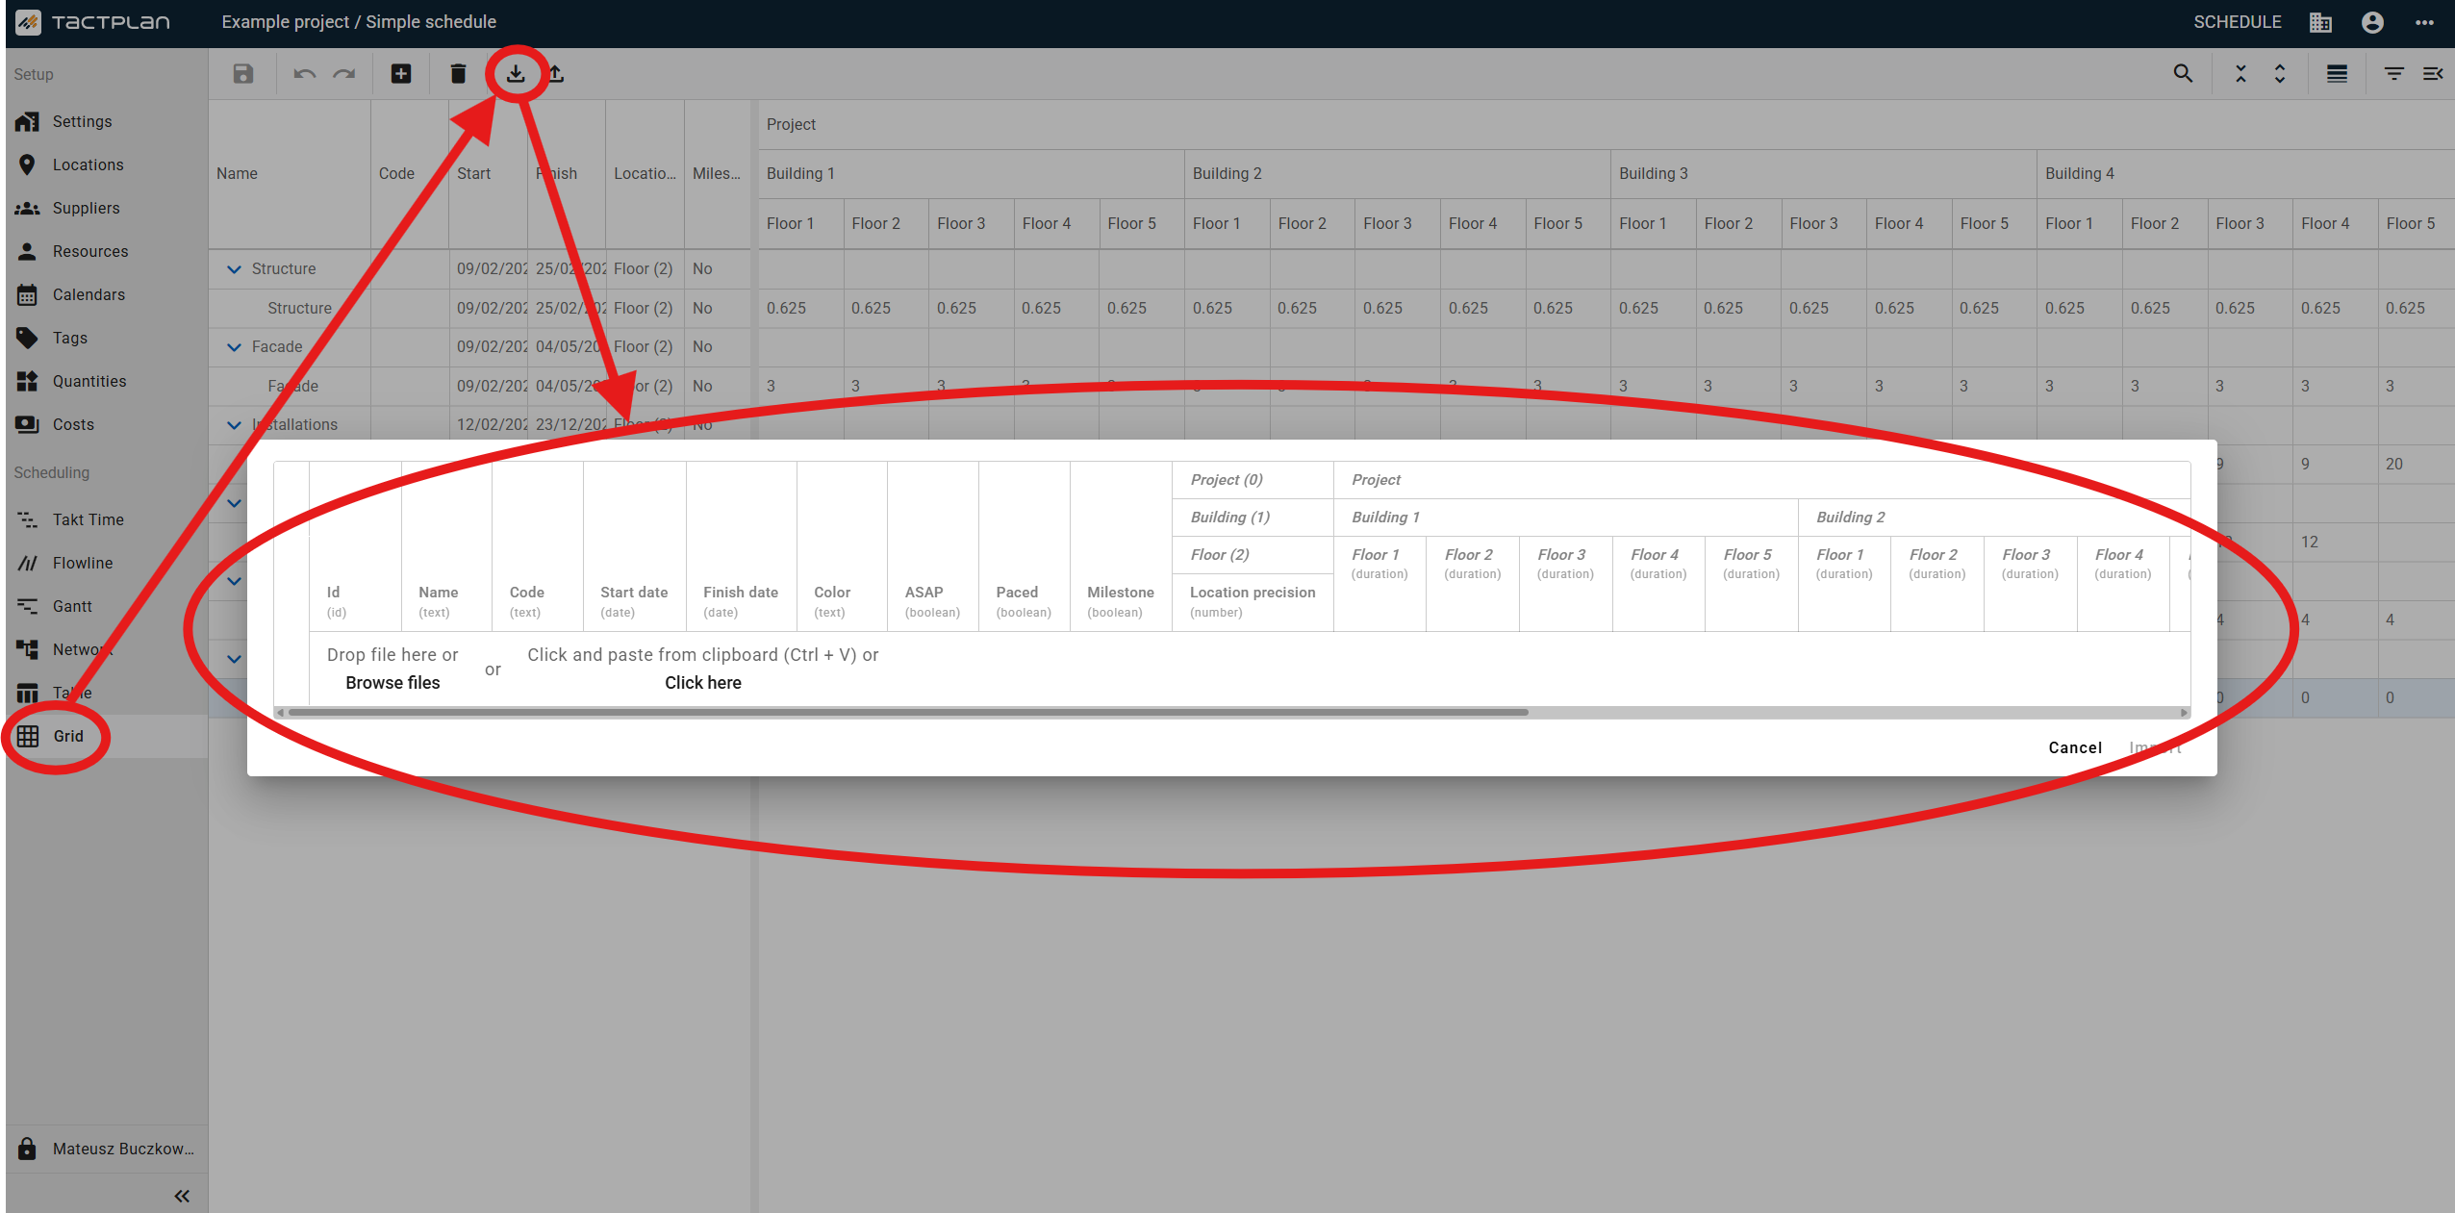Select the Grid view

pos(107,736)
